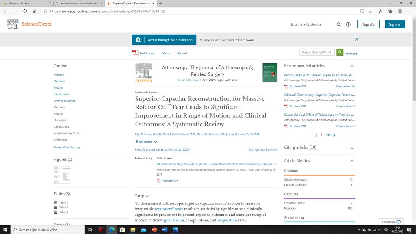Click the Sign in button
This screenshot has height=234, width=416.
pyautogui.click(x=395, y=24)
